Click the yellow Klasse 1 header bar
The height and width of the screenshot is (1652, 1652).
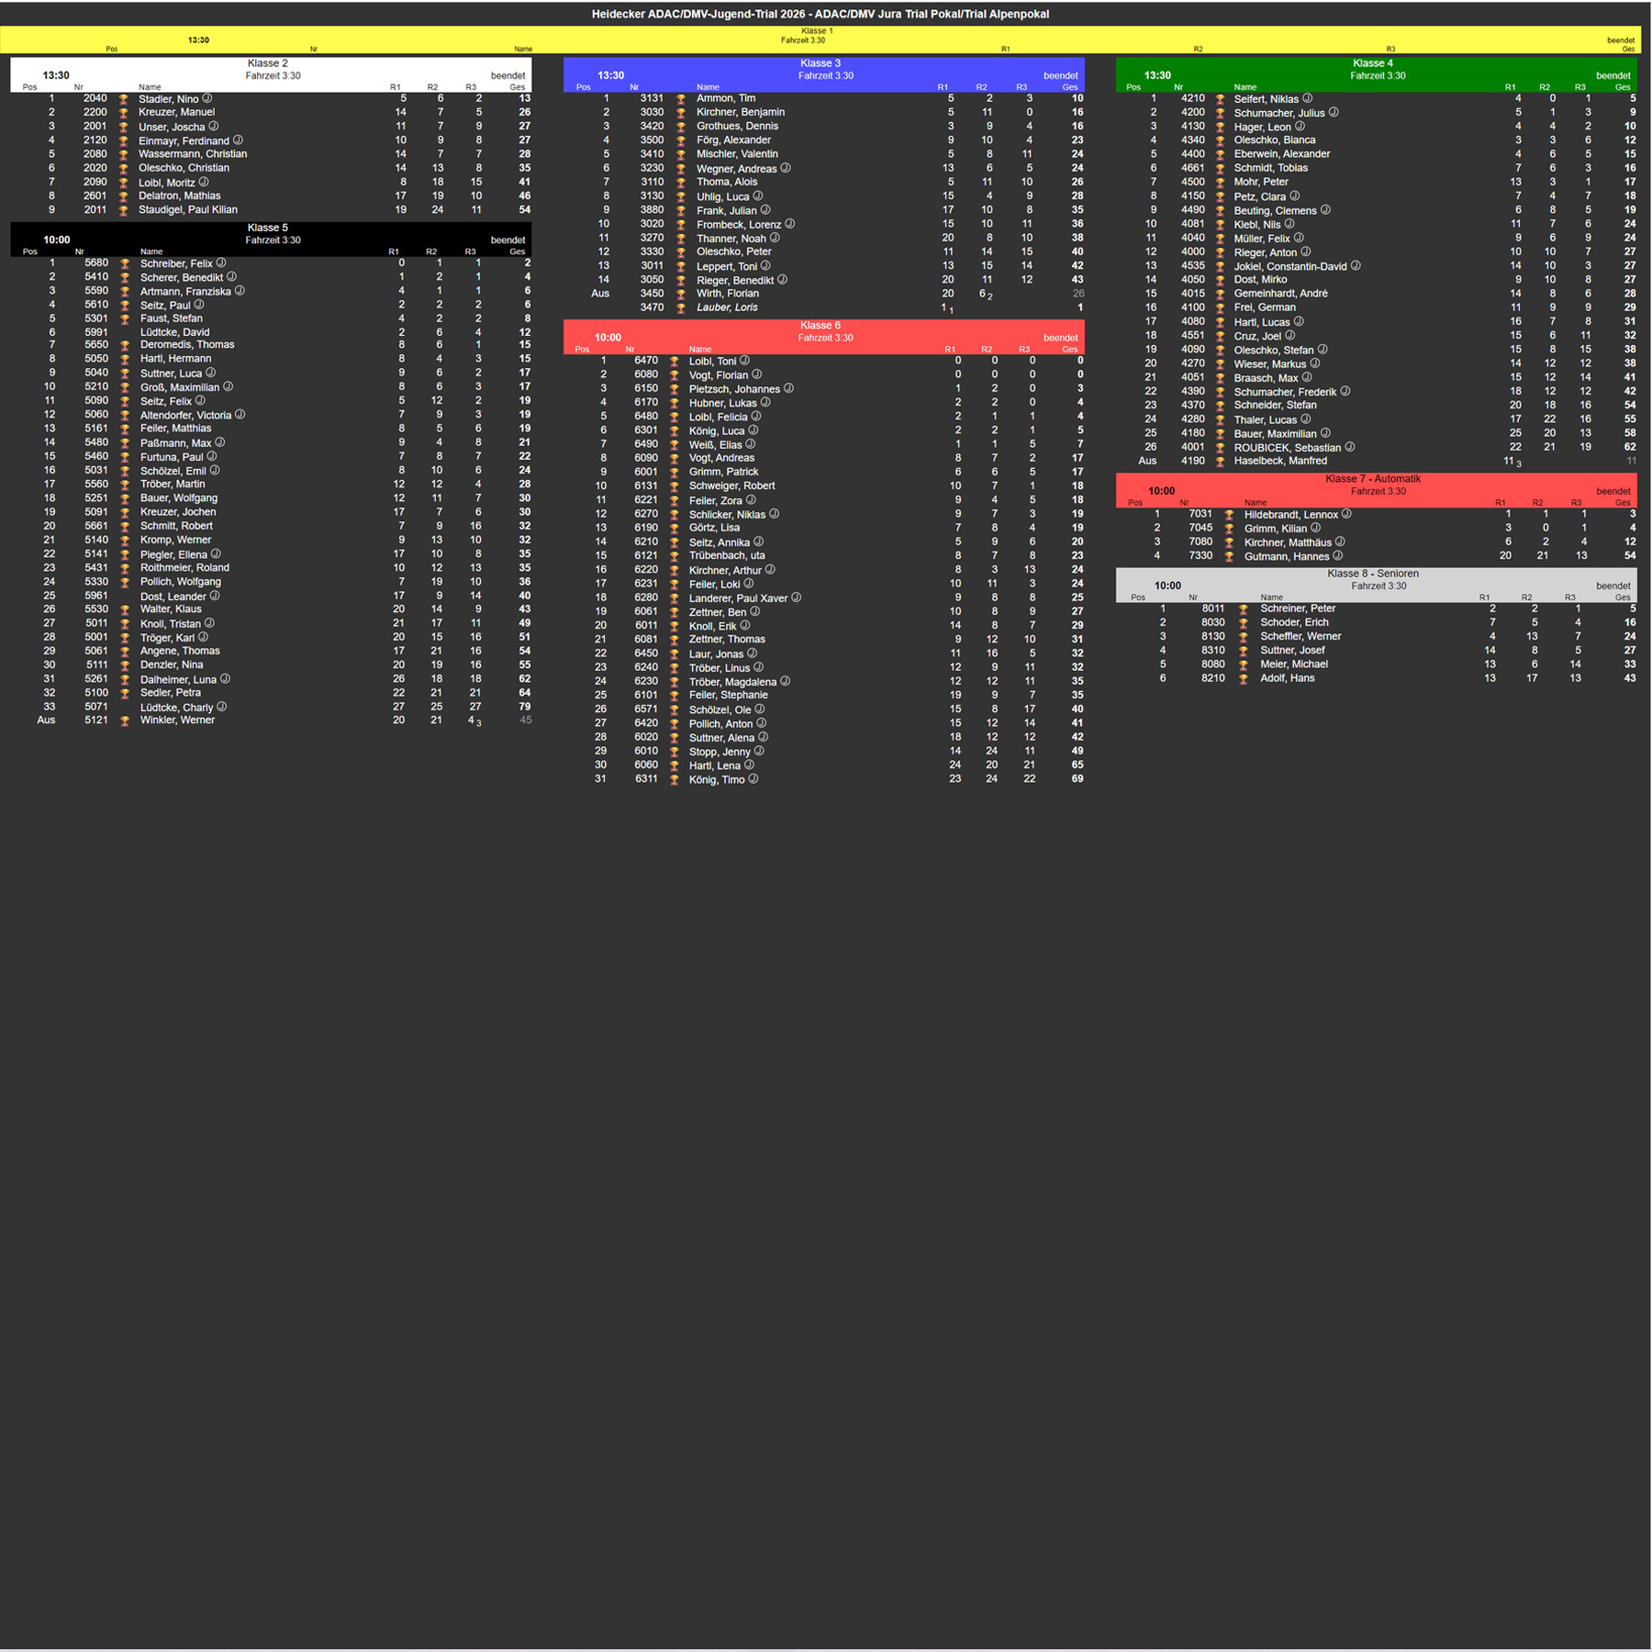(821, 39)
